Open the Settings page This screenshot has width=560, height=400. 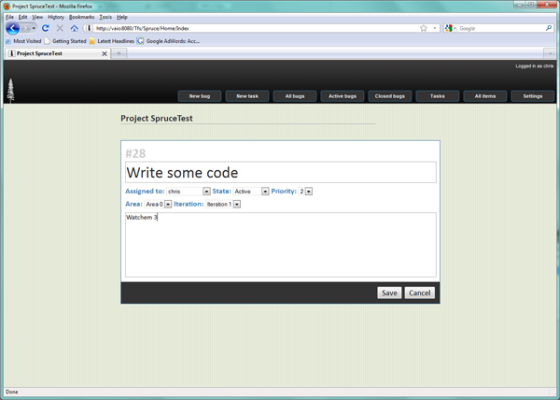click(533, 96)
